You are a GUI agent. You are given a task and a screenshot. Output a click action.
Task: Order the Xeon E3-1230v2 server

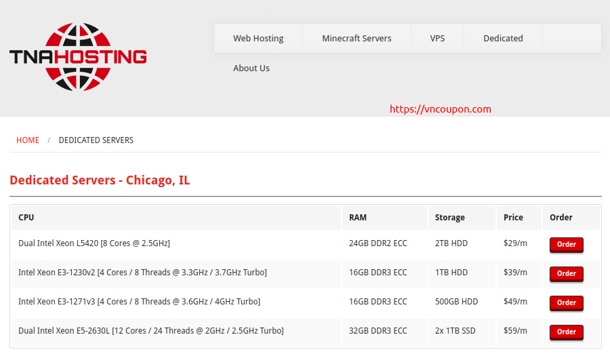coord(566,273)
